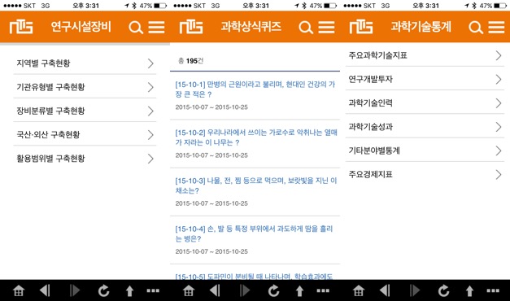Expand chevron for 과학기술성과
The height and width of the screenshot is (301, 510).
(499, 127)
